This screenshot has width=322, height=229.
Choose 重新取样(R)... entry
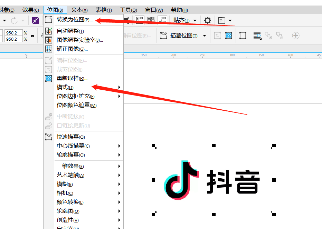coord(84,78)
